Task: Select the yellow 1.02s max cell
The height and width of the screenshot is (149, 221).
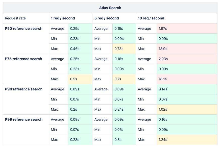Action: (187, 109)
